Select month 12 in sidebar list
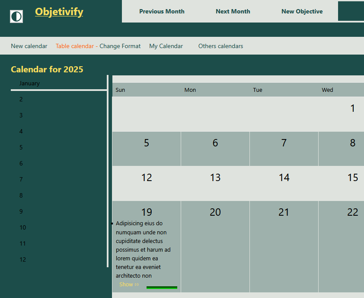This screenshot has height=298, width=364. click(x=23, y=259)
